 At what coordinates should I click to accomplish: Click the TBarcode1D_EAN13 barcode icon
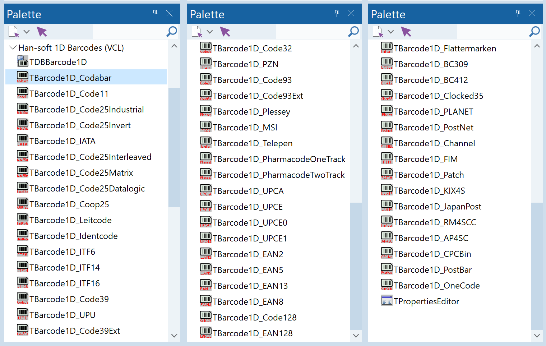coord(206,285)
